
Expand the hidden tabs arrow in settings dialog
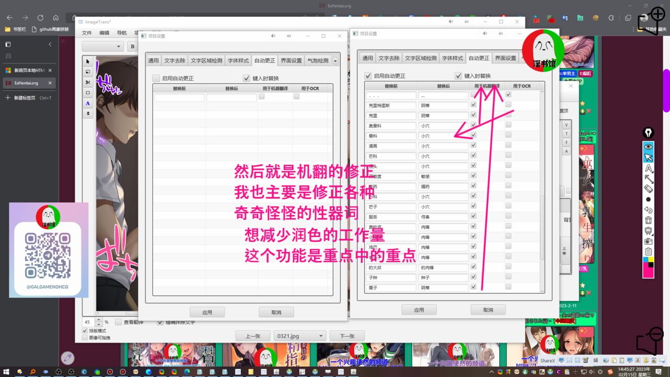(x=336, y=61)
